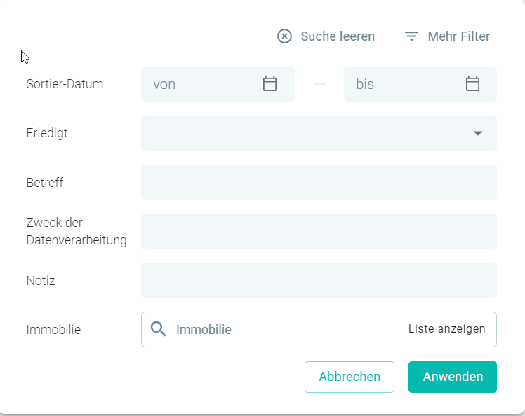This screenshot has height=416, width=525.
Task: Click into the Notiz text field
Action: [319, 280]
